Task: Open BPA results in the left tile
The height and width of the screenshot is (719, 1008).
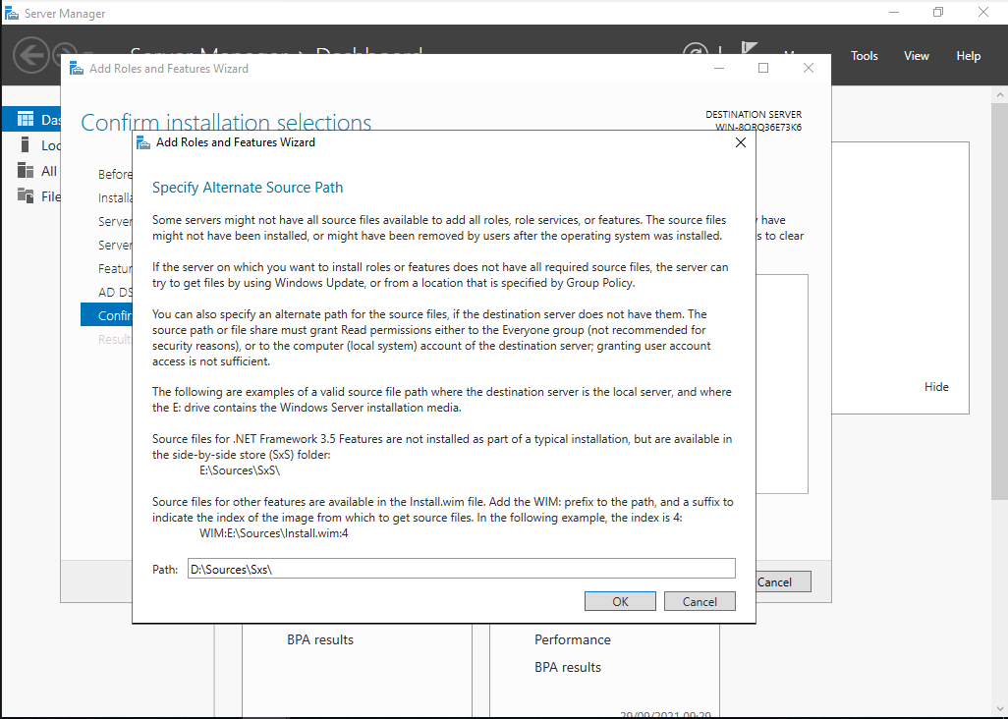Action: tap(320, 640)
